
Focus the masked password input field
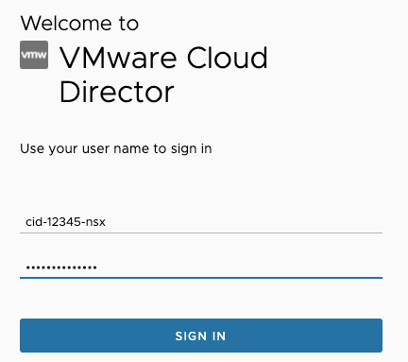click(x=201, y=267)
